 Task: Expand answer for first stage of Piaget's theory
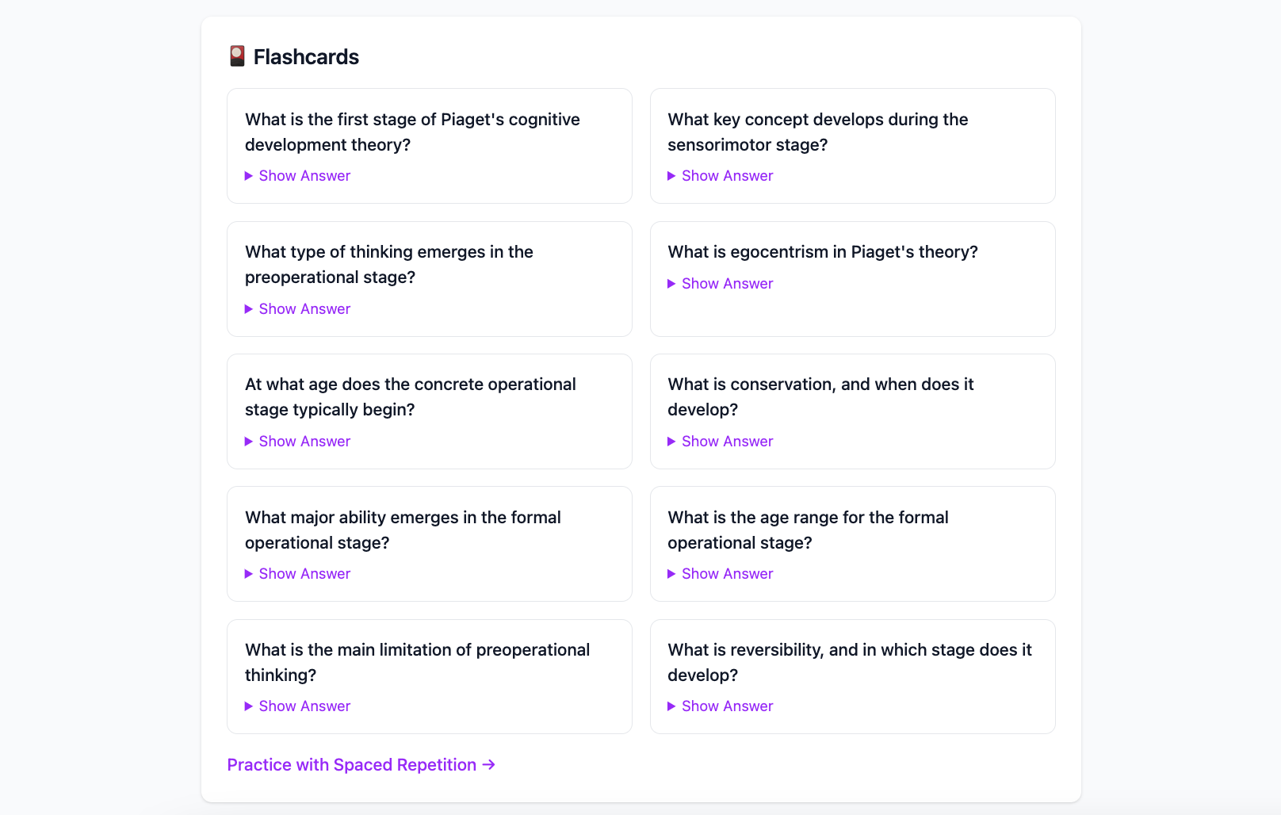304,176
